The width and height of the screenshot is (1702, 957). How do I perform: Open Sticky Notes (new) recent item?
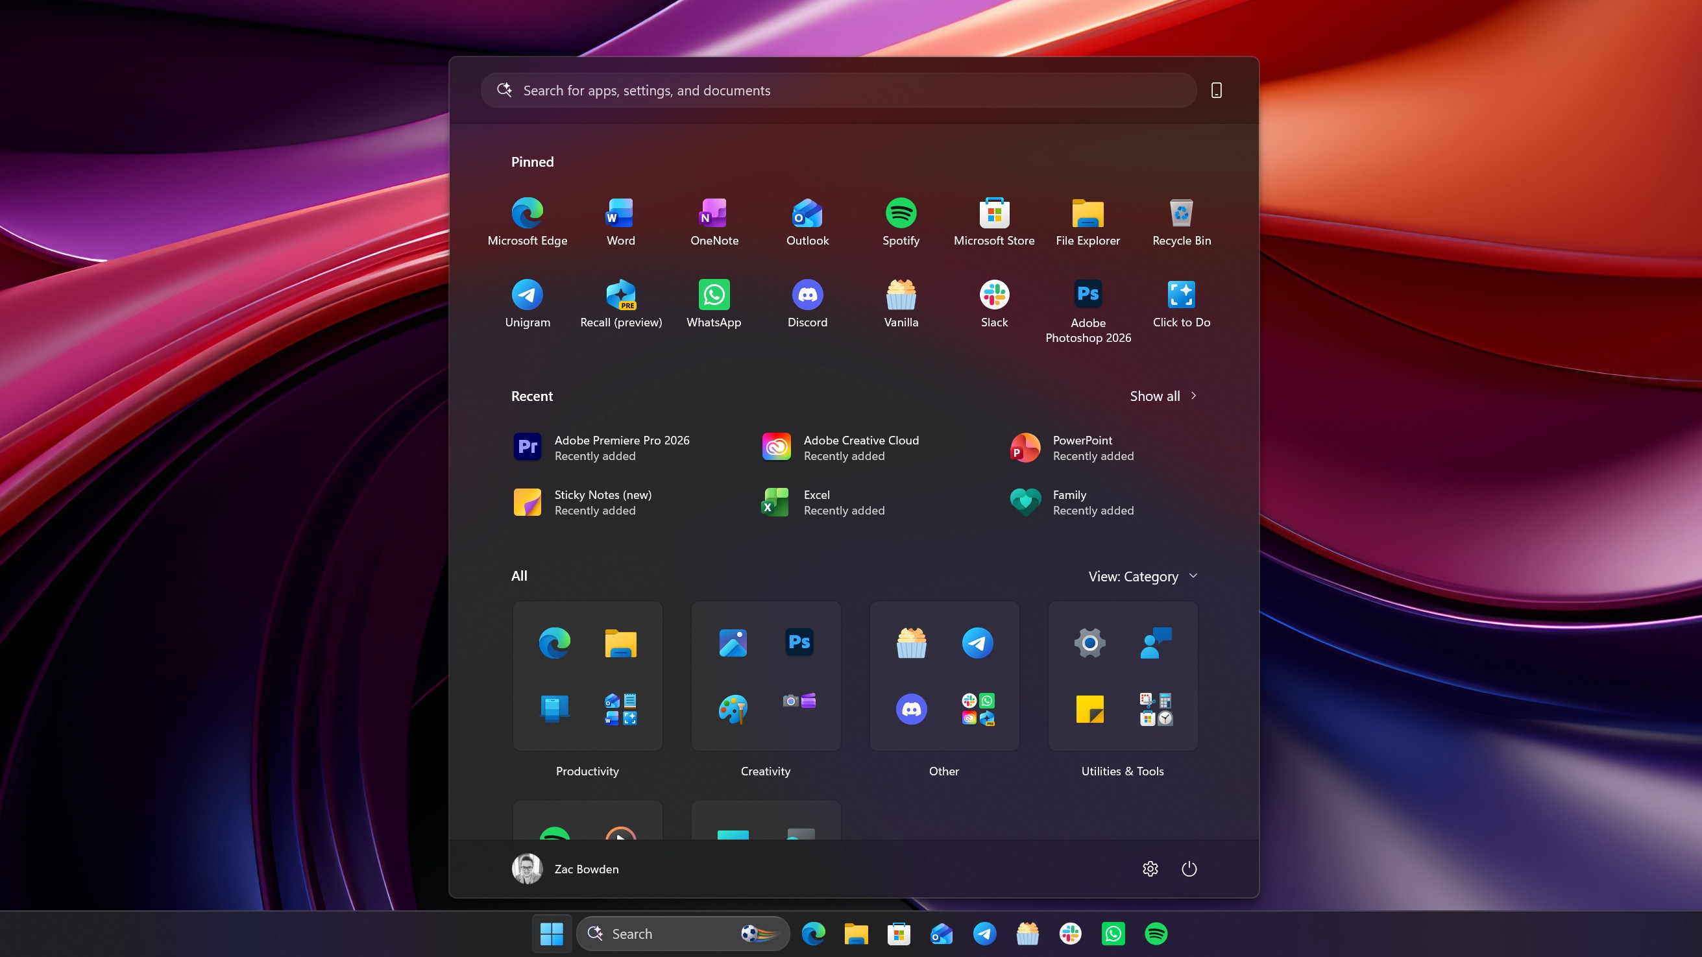pyautogui.click(x=583, y=503)
